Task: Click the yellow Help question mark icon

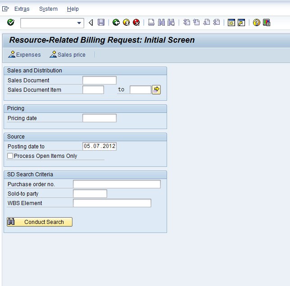Action: click(x=257, y=22)
